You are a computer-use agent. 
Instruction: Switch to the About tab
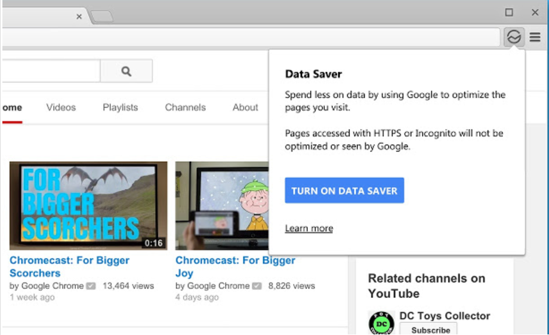click(245, 107)
